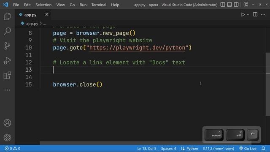Open the Edit menu

click(27, 5)
